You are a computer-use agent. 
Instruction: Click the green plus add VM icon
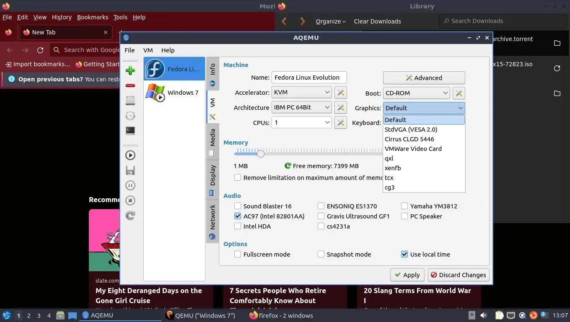(x=130, y=70)
